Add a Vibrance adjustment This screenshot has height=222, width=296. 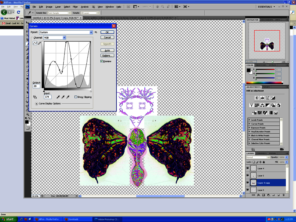[x=251, y=105]
